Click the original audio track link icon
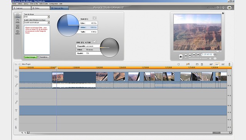Image resolution: width=246 pixels, height=140 pixels. 16,85
